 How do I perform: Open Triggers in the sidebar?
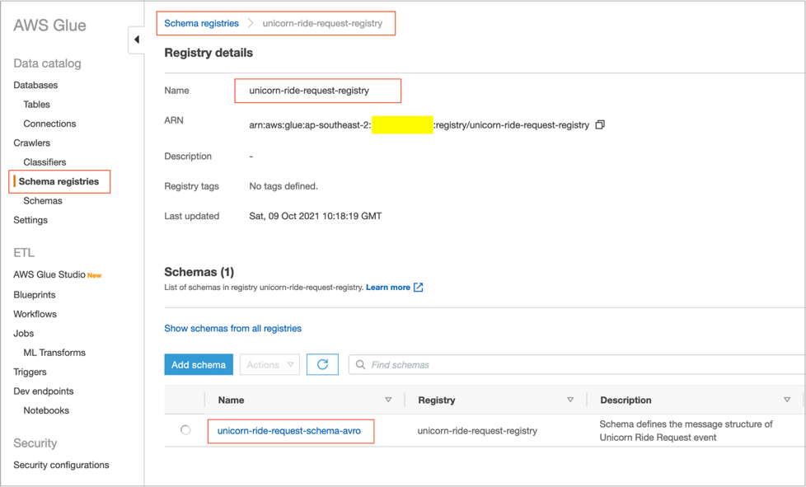pos(30,372)
